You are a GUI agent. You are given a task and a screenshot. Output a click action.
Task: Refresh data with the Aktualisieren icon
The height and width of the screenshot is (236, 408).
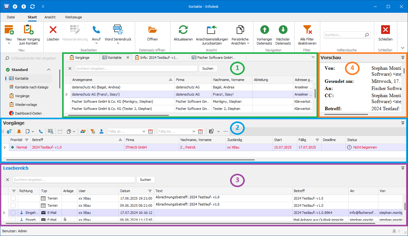(183, 30)
